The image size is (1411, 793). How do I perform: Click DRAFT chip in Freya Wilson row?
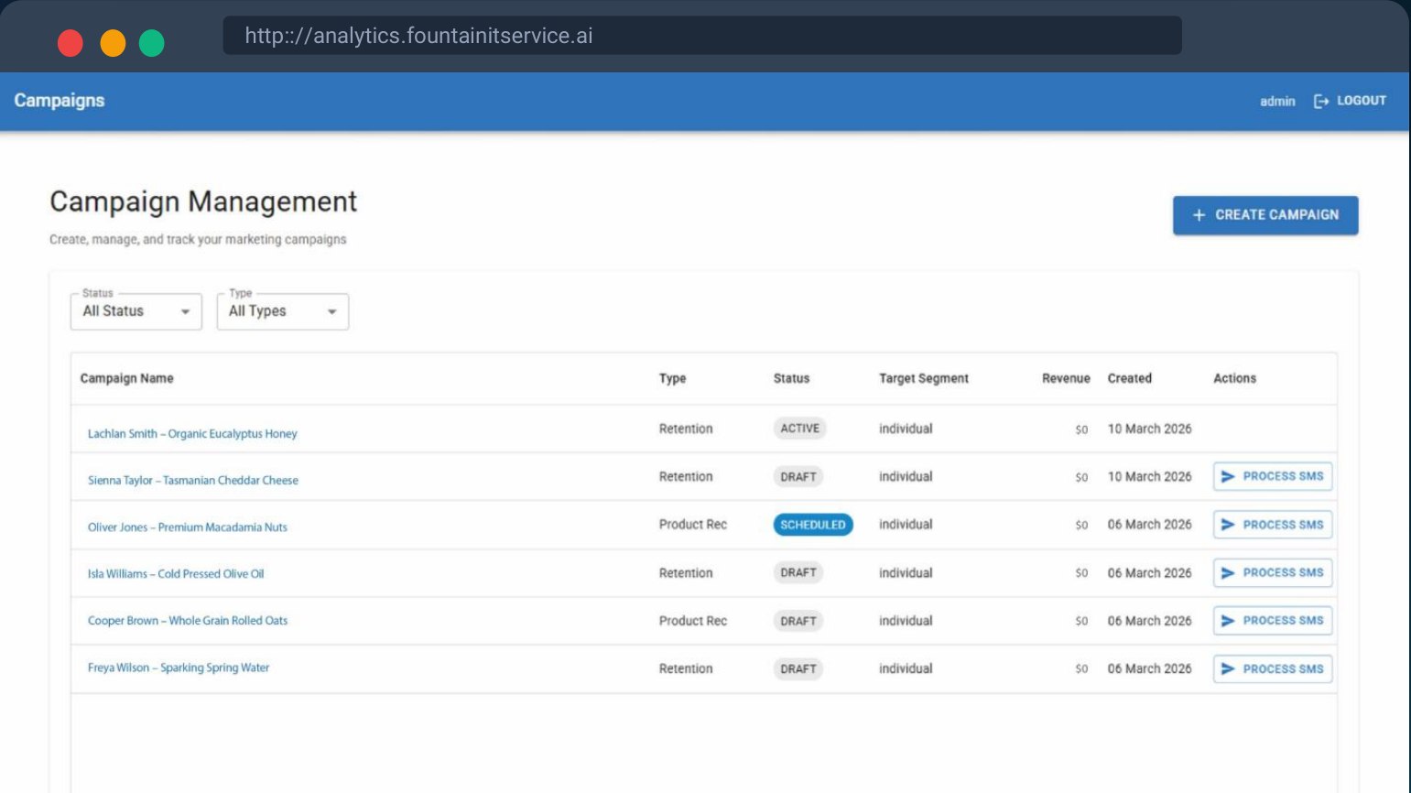click(798, 669)
